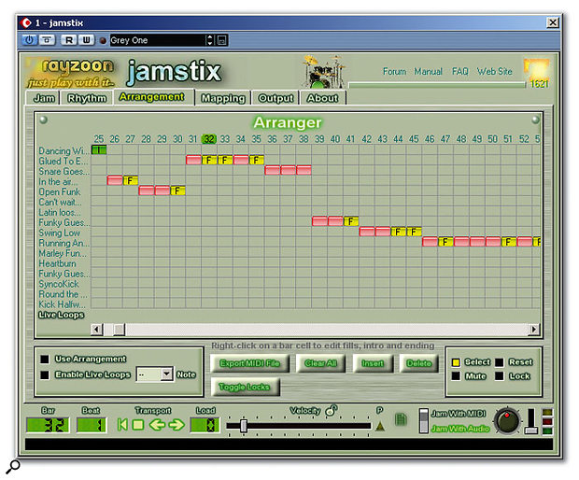Click the Clear All button
Image resolution: width=579 pixels, height=480 pixels.
pos(320,363)
